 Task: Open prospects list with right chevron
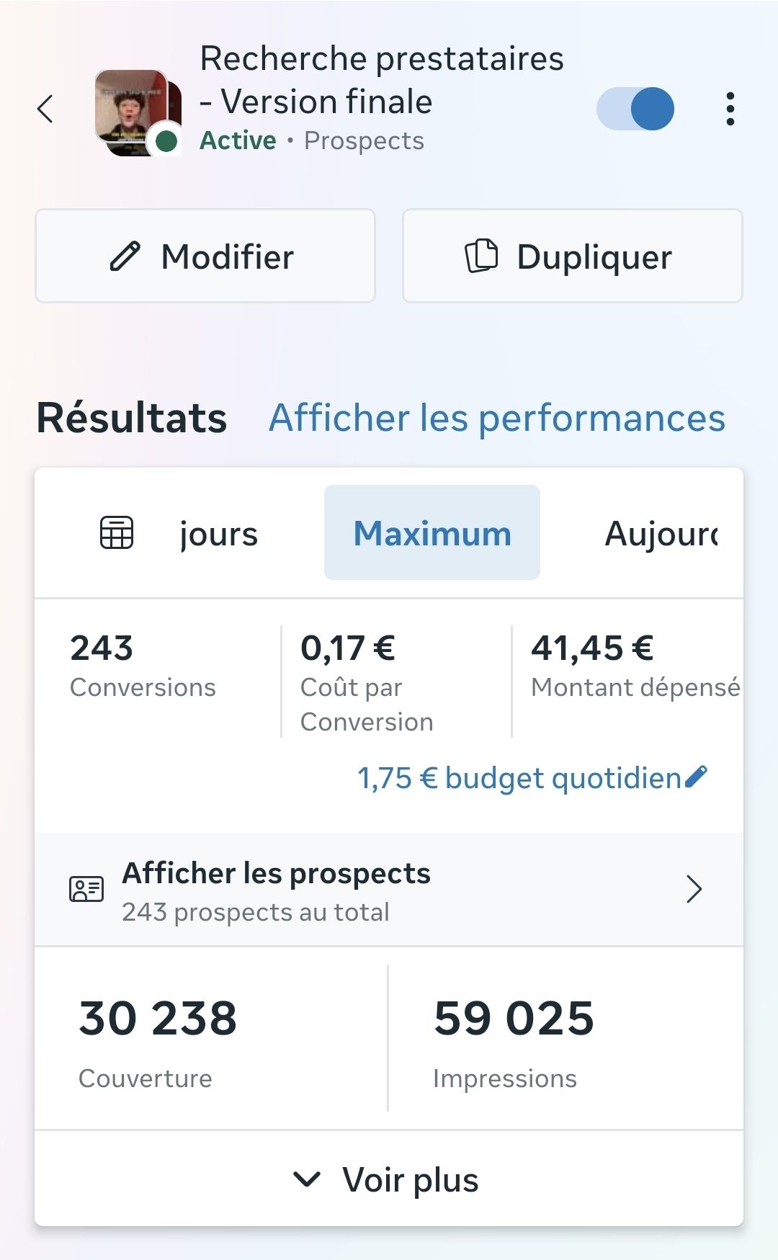click(694, 890)
